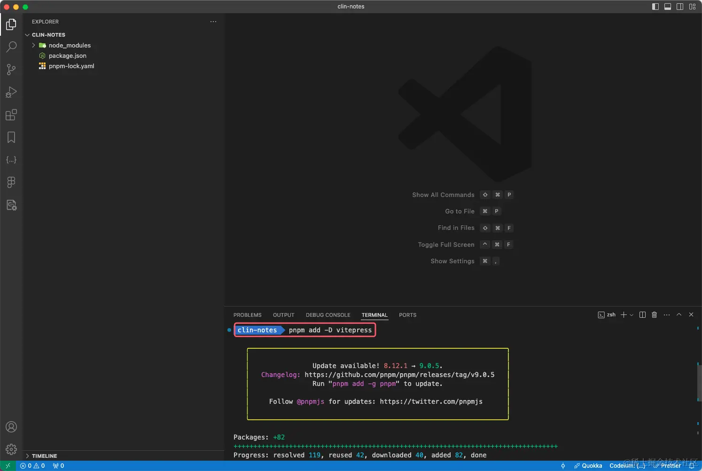Screen dimensions: 702x471
Task: Create a new terminal with plus icon
Action: point(624,315)
